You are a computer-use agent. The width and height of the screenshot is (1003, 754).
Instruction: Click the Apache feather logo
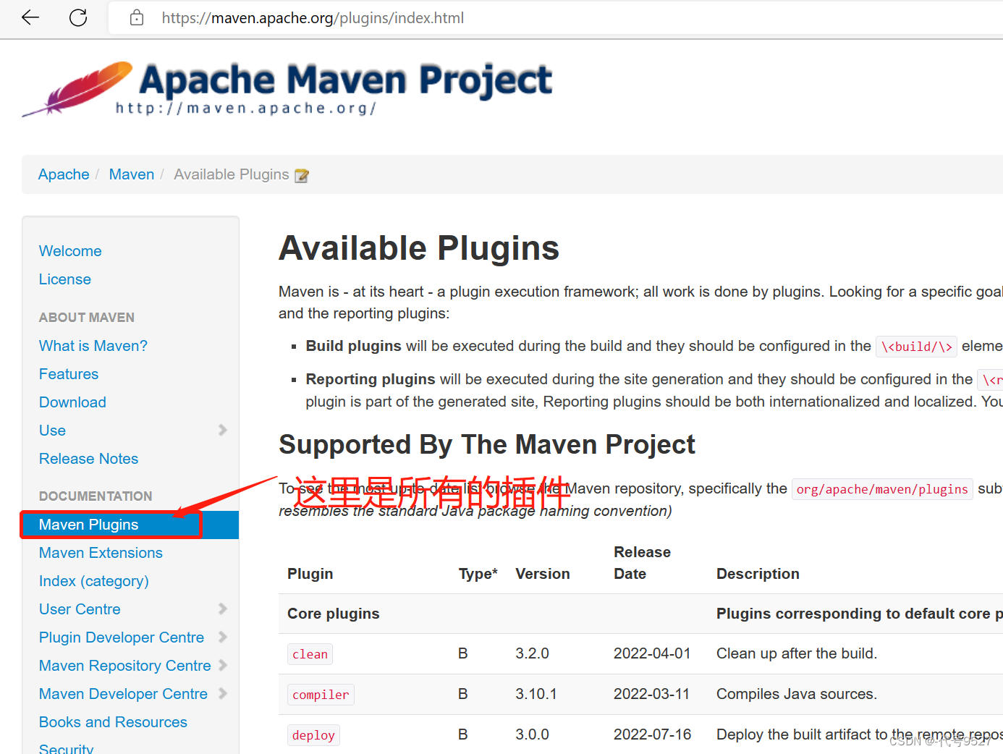[77, 89]
